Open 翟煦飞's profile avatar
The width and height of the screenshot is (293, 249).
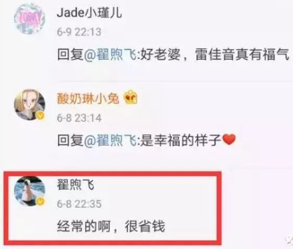30,191
